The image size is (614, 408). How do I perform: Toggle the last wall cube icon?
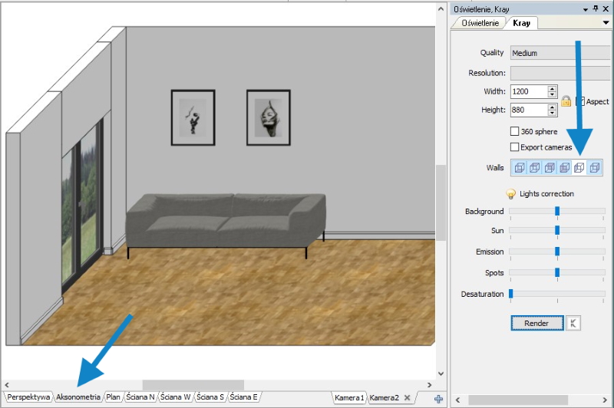click(594, 168)
